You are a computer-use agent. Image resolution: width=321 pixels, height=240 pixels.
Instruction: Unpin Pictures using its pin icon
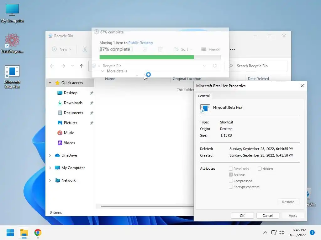coord(92,123)
